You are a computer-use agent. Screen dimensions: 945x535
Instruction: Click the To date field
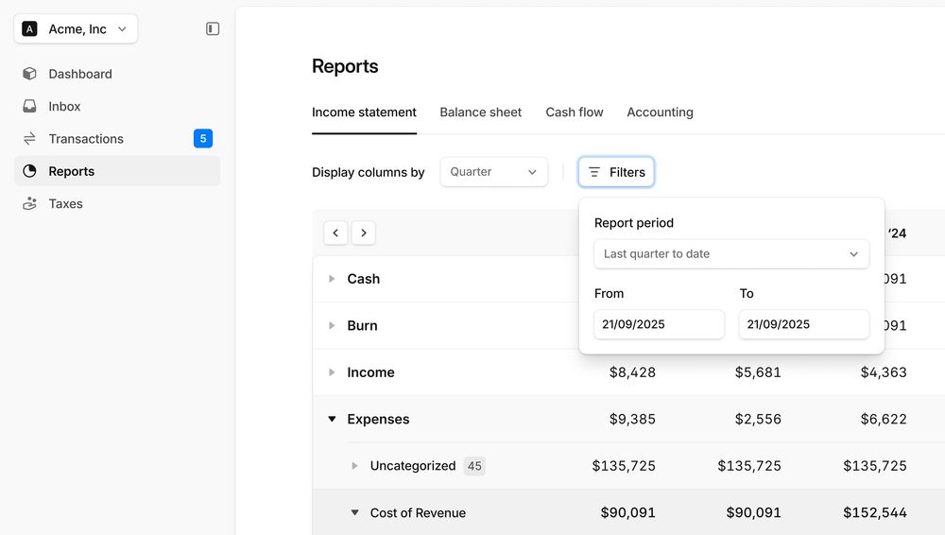point(804,324)
